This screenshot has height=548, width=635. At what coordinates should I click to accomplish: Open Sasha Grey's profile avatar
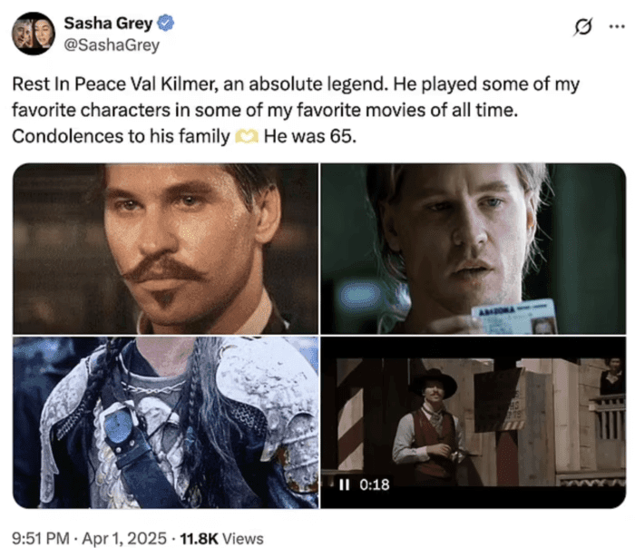(x=34, y=34)
